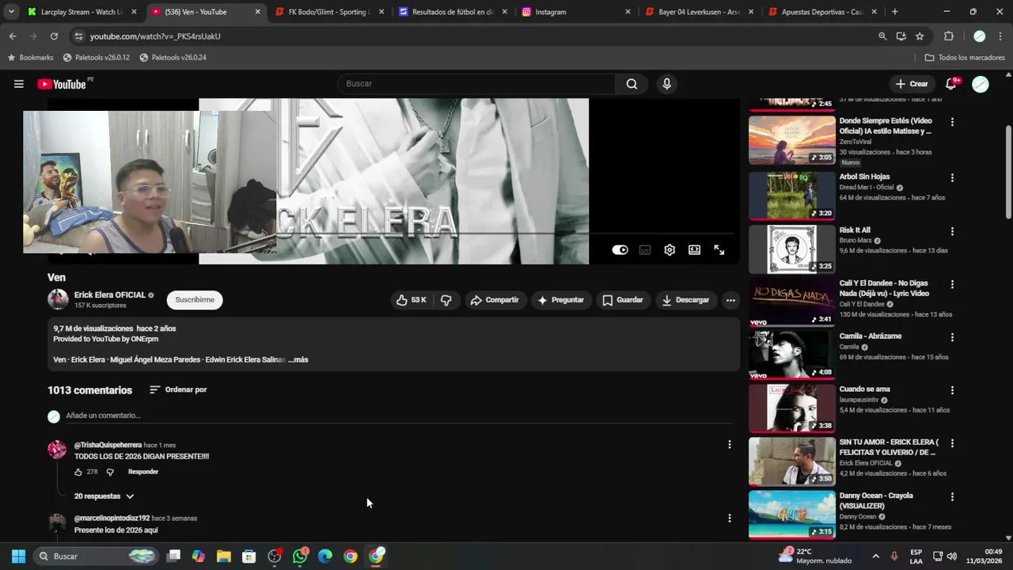Open Cali Y El Dandee No Digas Nada thumbnail
Viewport: 1013px width, 570px height.
[792, 302]
